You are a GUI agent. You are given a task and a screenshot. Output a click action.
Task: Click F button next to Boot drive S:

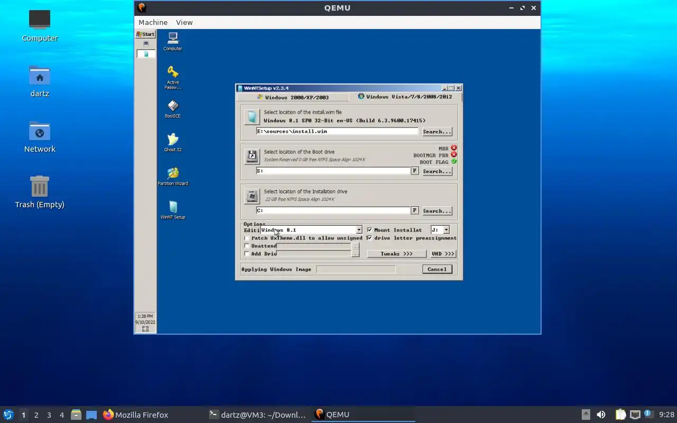click(415, 171)
